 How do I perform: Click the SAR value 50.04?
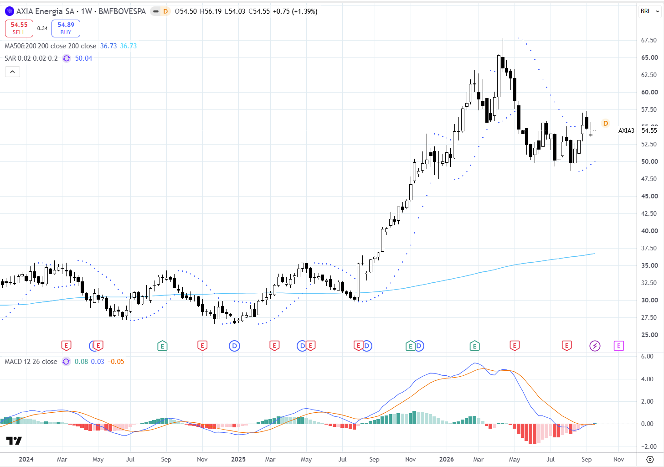tap(83, 58)
